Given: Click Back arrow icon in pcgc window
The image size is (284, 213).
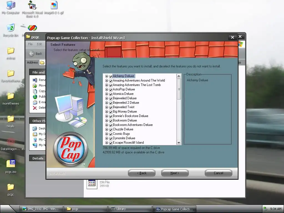Looking at the screenshot, I should point(31,54).
